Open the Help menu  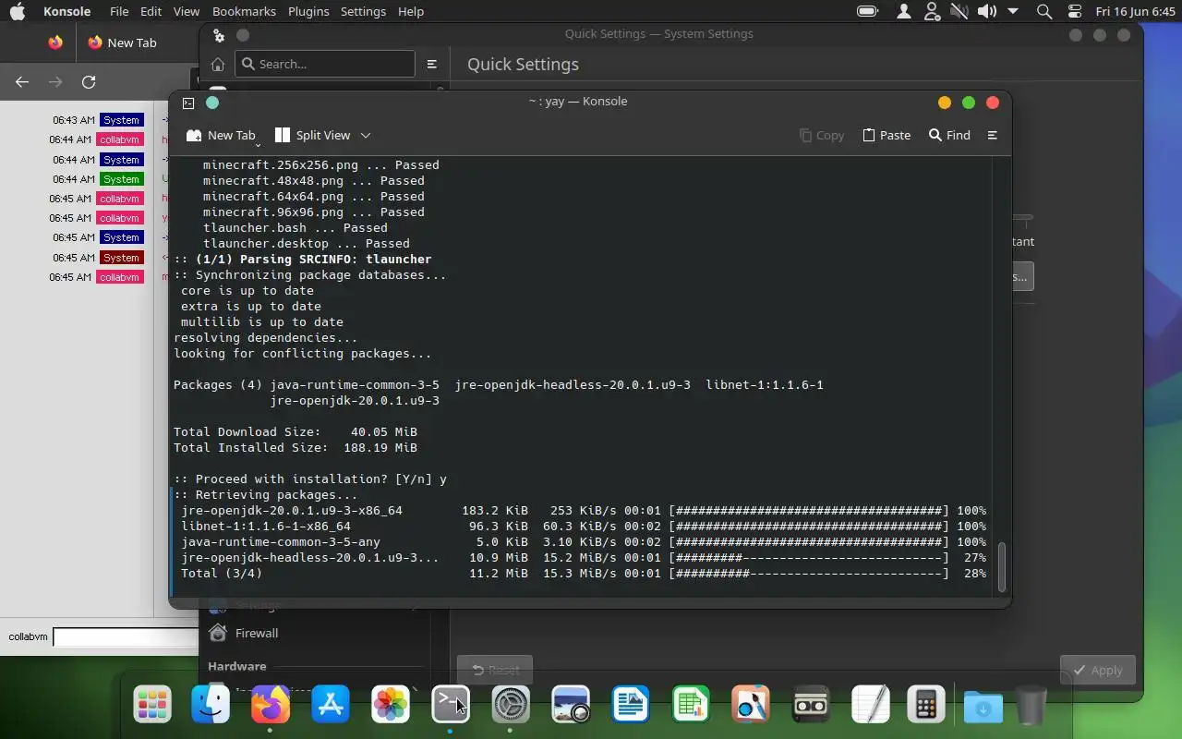[x=410, y=11]
